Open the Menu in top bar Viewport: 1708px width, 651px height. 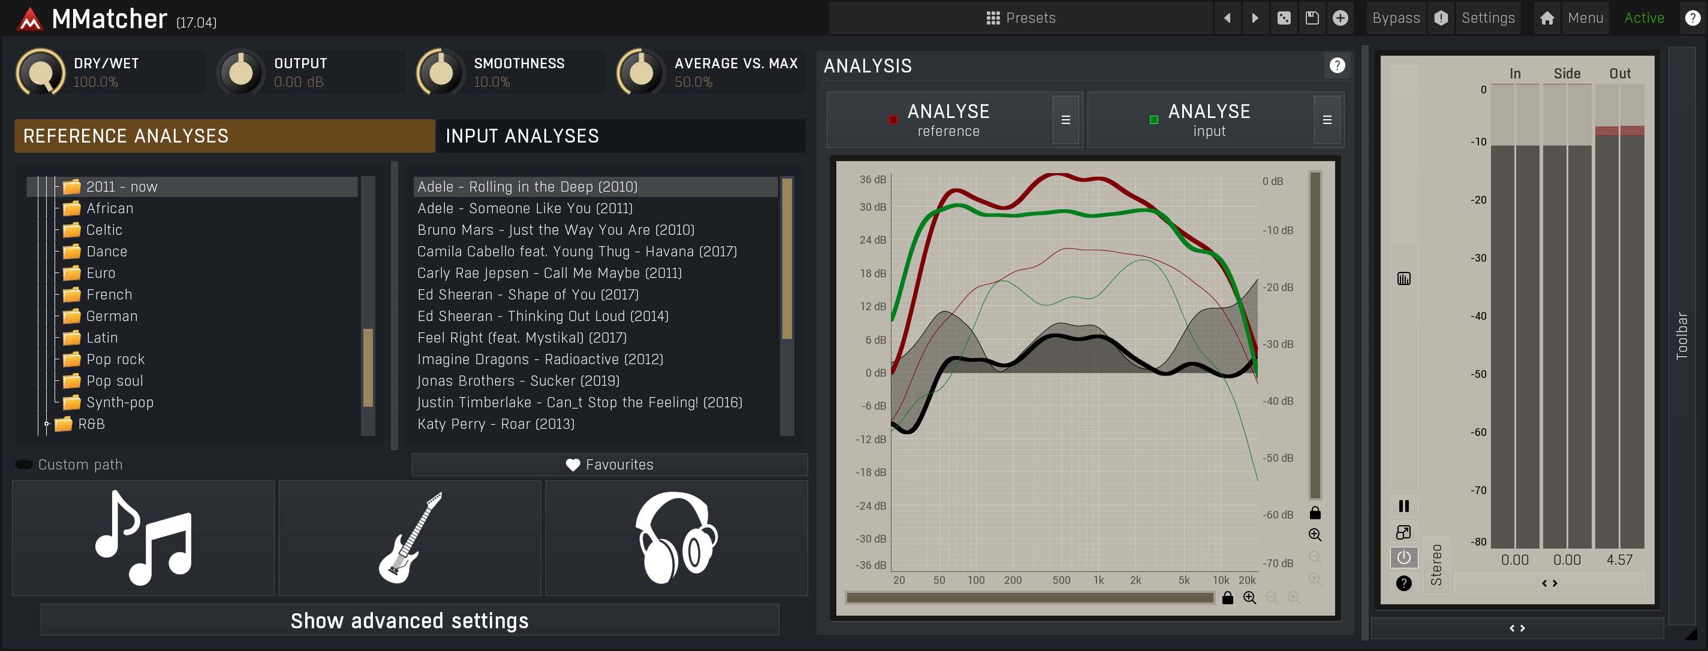(x=1585, y=18)
